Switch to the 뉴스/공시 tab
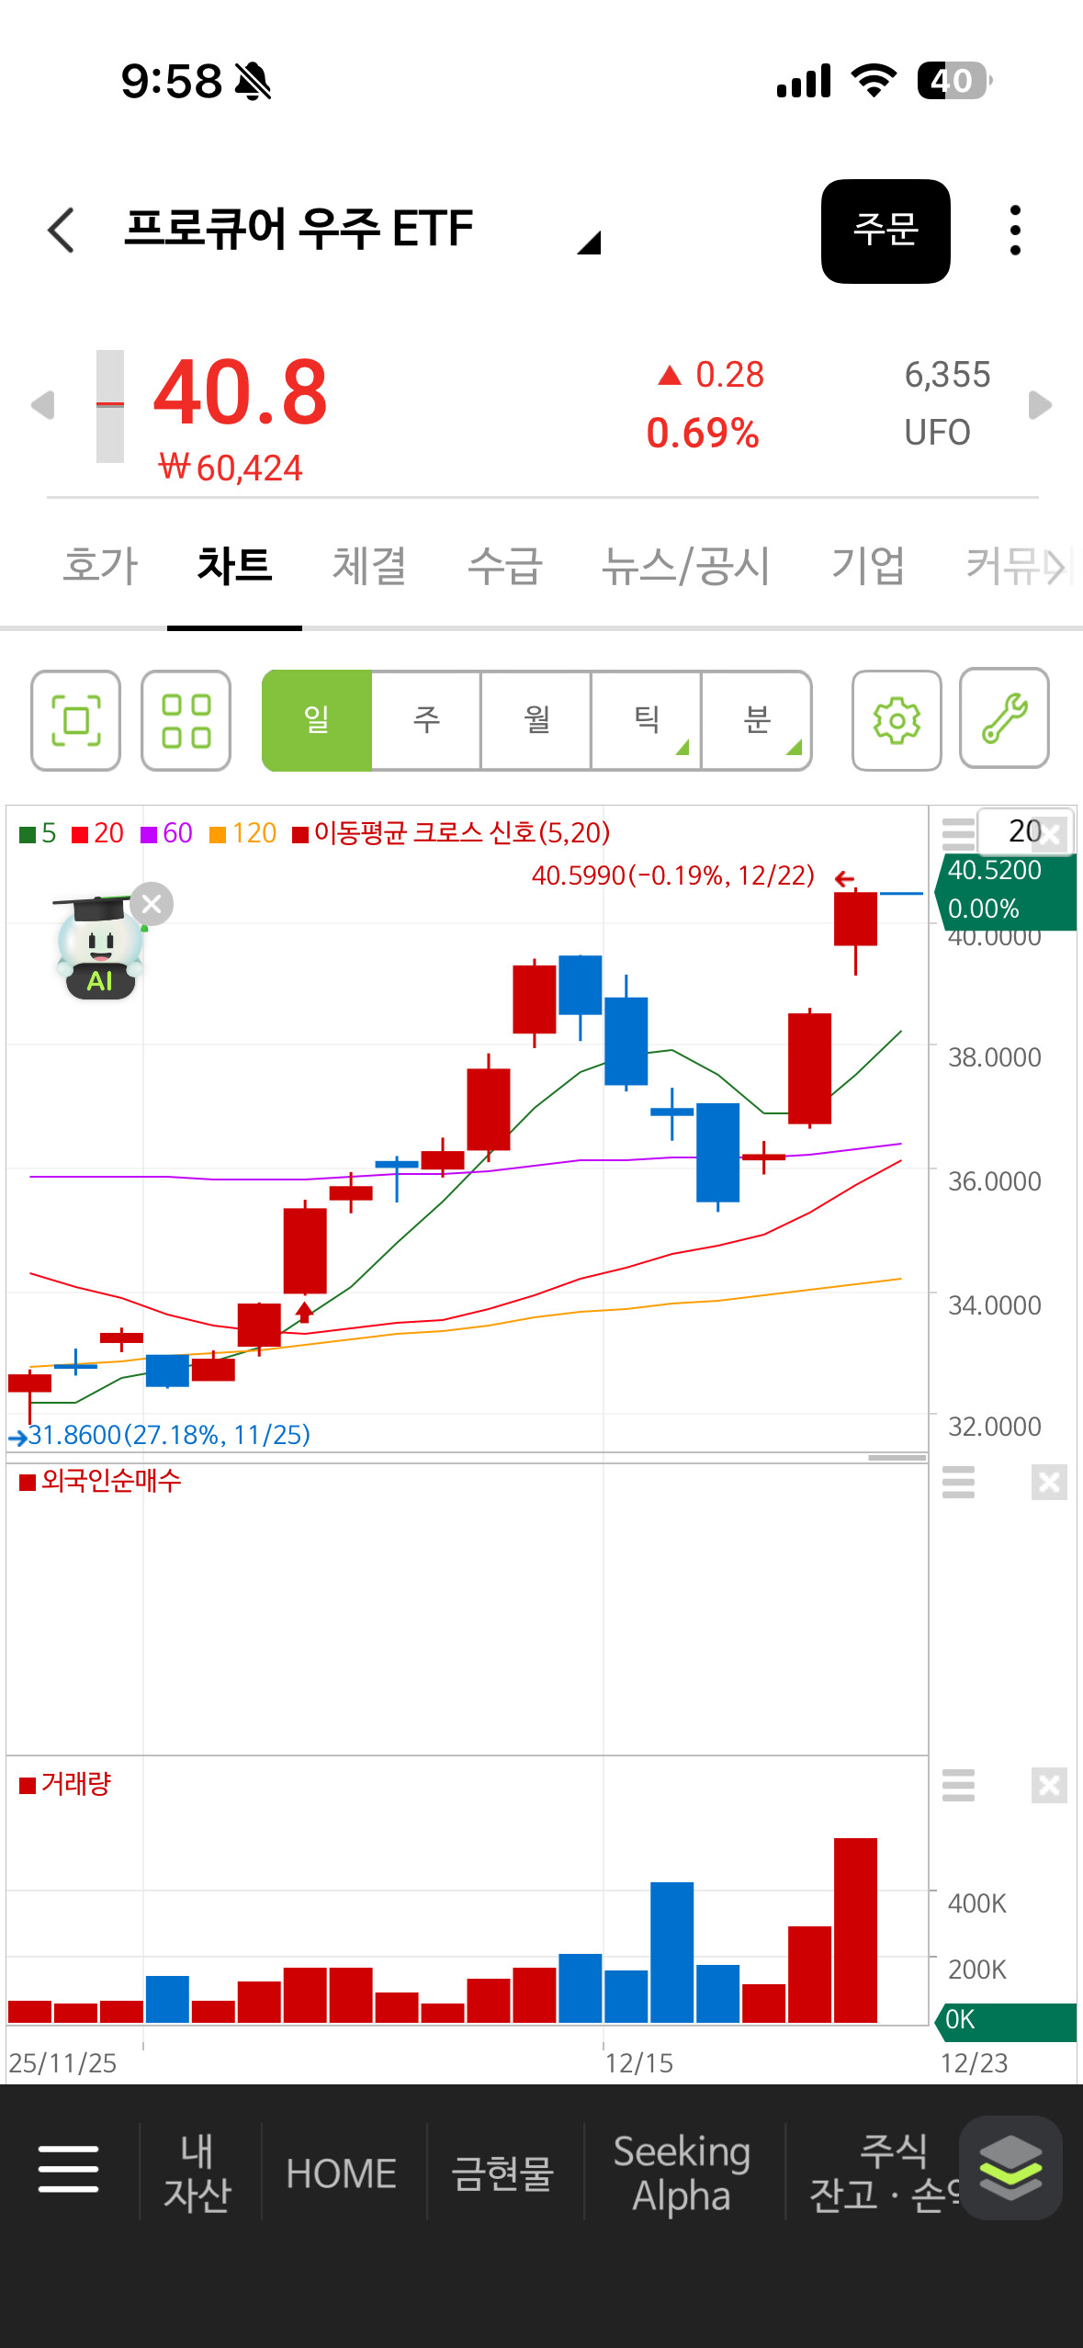1083x2348 pixels. pos(686,565)
